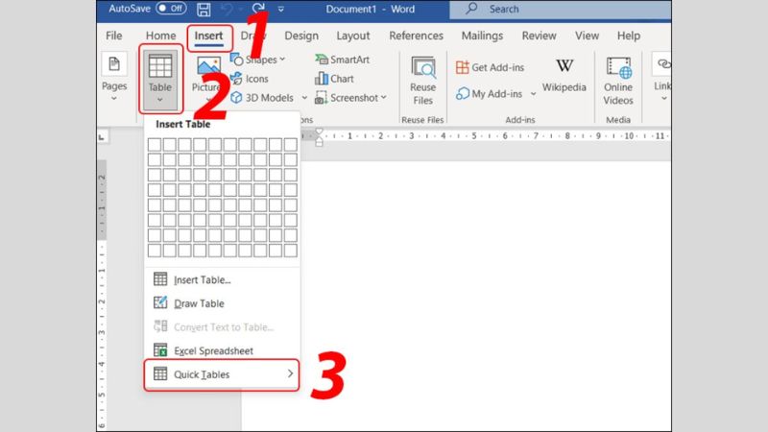Click the Wikipedia add-in button
Viewport: 768px width, 432px height.
point(564,76)
